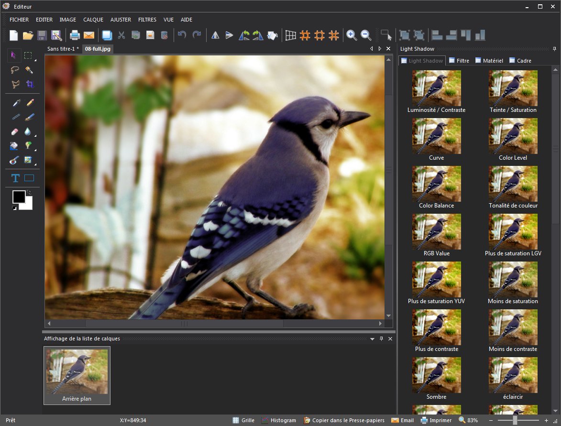Select the red-eye correction tool

(13, 160)
